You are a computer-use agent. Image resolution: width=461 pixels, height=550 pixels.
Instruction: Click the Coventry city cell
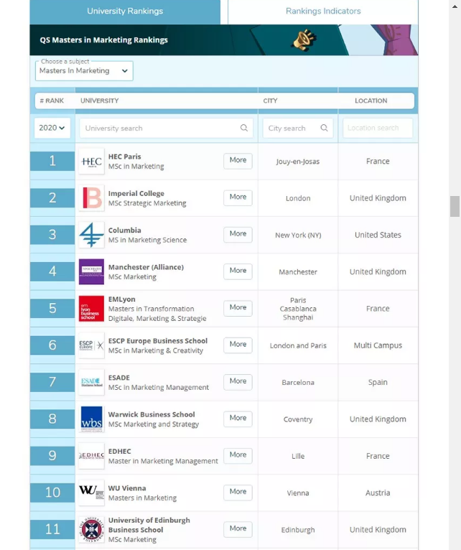coord(298,419)
